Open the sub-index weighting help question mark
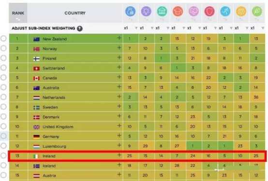 click(x=80, y=28)
